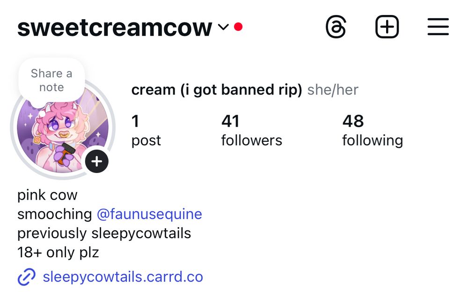
Task: Visit the sleepycowtails.carrd.co link
Action: tap(123, 277)
